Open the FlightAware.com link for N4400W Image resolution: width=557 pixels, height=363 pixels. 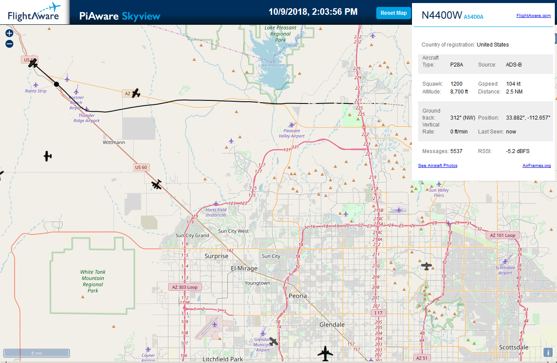pos(533,16)
